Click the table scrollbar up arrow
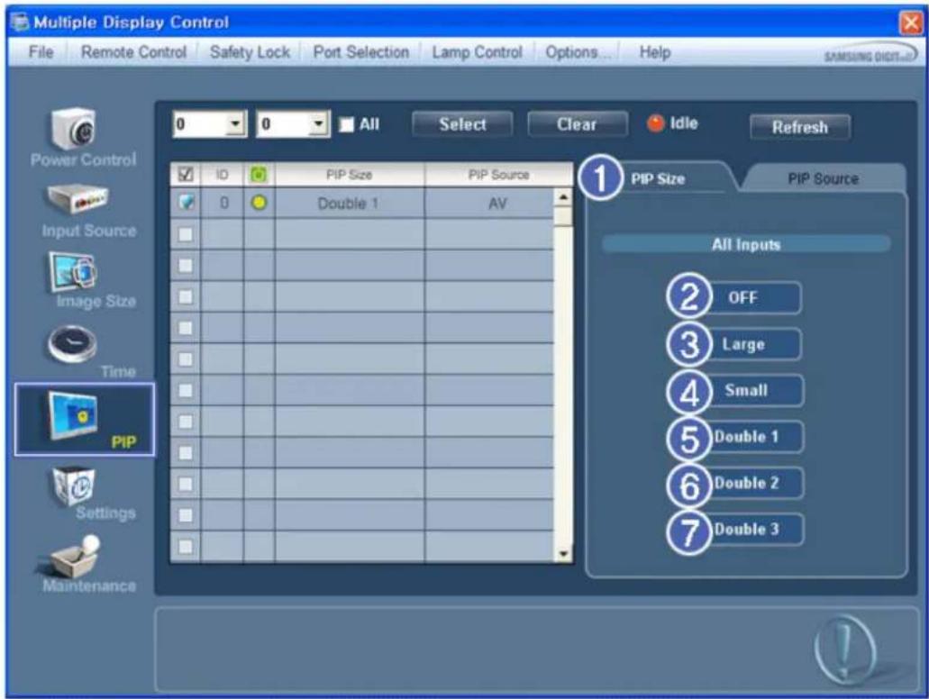Viewport: 929px width, 699px height. [563, 197]
